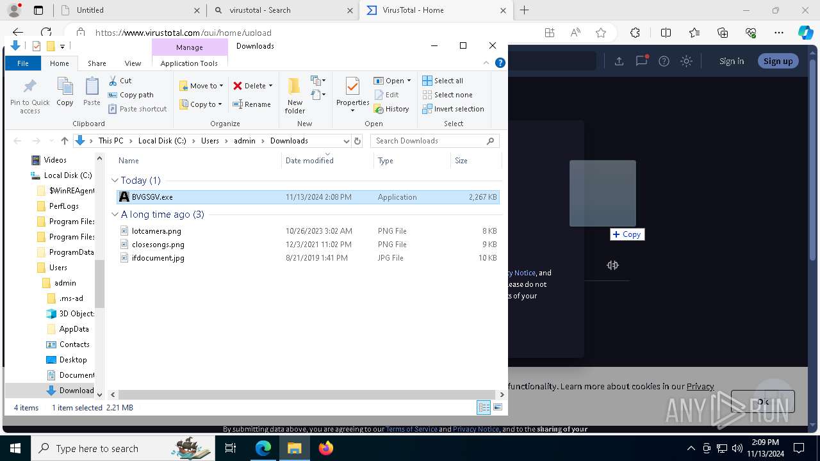This screenshot has width=820, height=461.
Task: Click the Search Downloads field
Action: [436, 141]
